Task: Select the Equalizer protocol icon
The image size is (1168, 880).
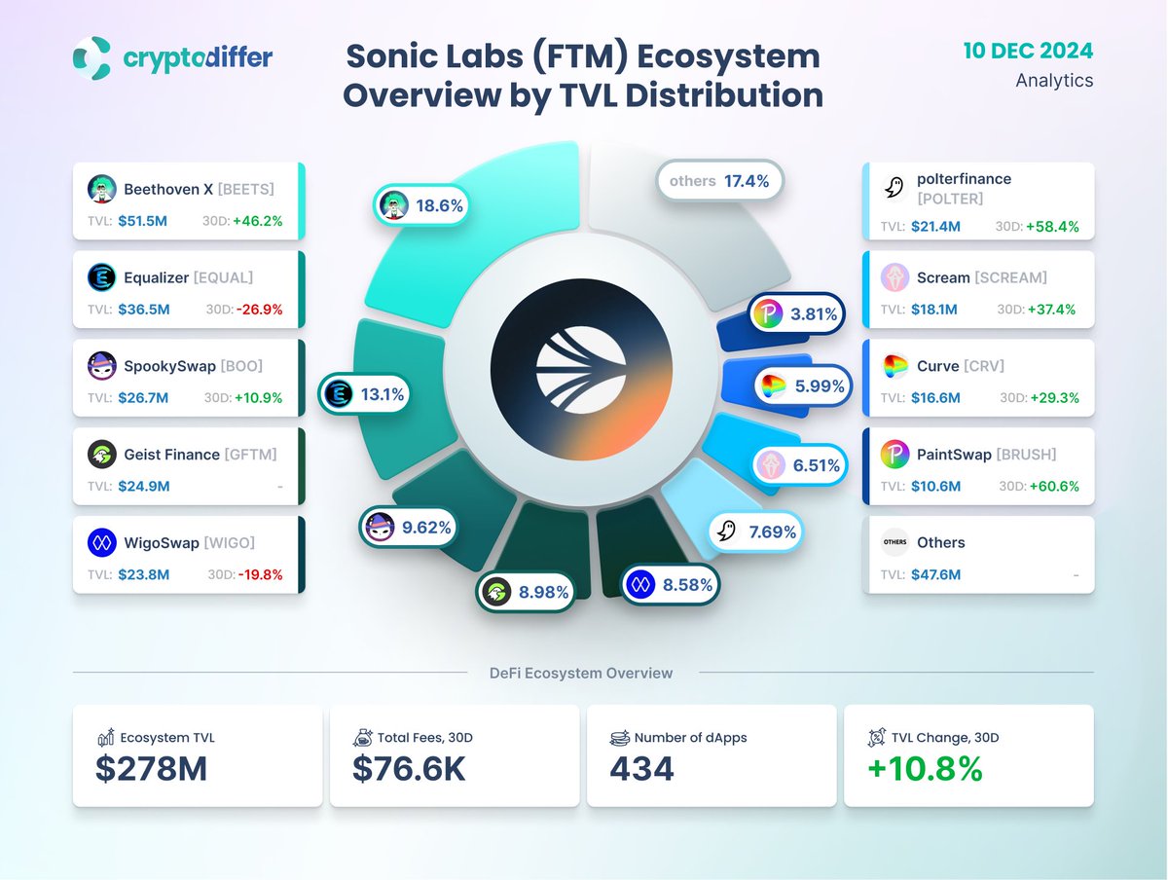Action: [x=102, y=276]
